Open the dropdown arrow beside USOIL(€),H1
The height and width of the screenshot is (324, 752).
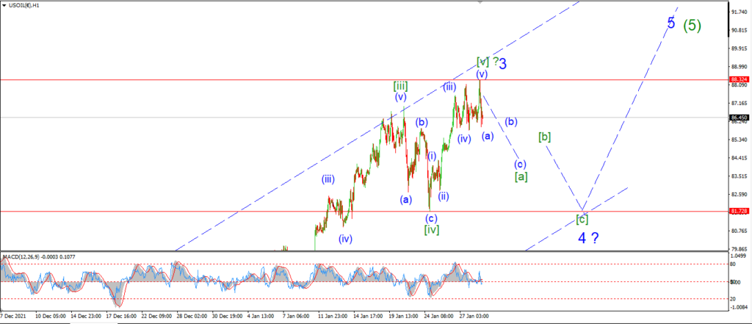pyautogui.click(x=5, y=5)
